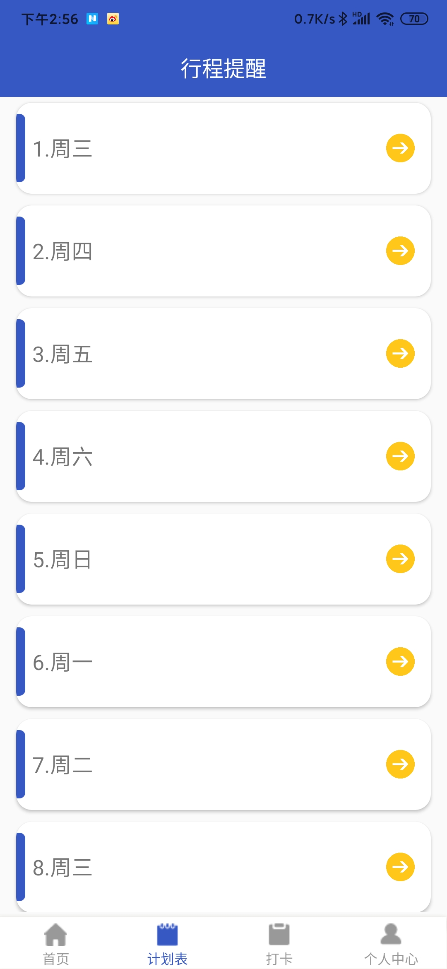The image size is (447, 969).
Task: Tap the battery indicator in status bar
Action: point(414,19)
